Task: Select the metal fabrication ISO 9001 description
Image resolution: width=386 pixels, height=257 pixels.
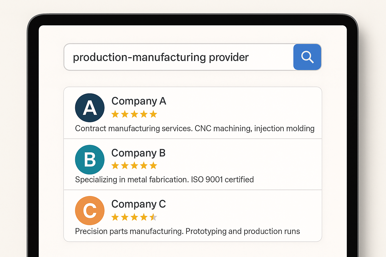Action: point(164,180)
